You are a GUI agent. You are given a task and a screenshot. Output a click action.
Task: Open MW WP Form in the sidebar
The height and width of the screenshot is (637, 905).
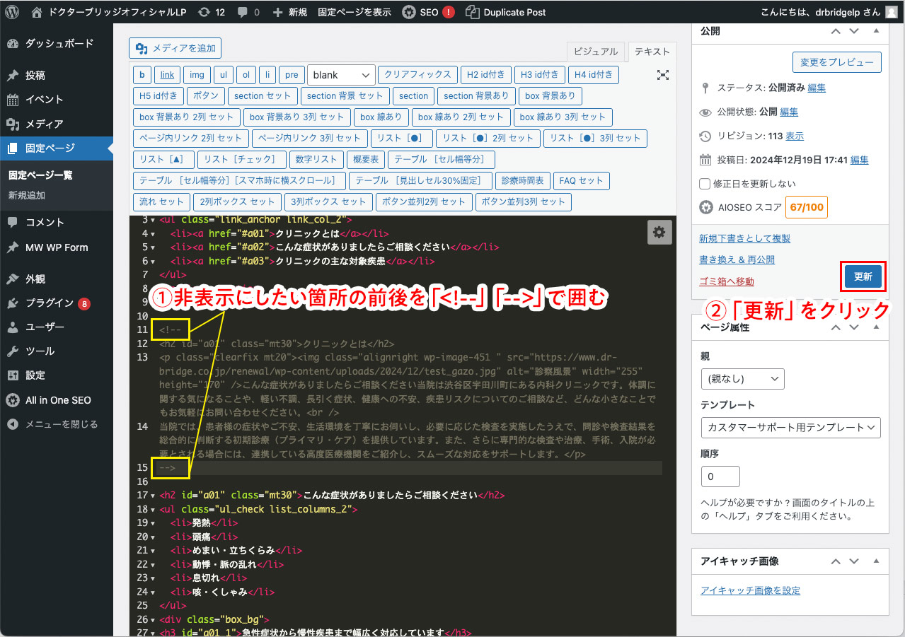pyautogui.click(x=57, y=247)
